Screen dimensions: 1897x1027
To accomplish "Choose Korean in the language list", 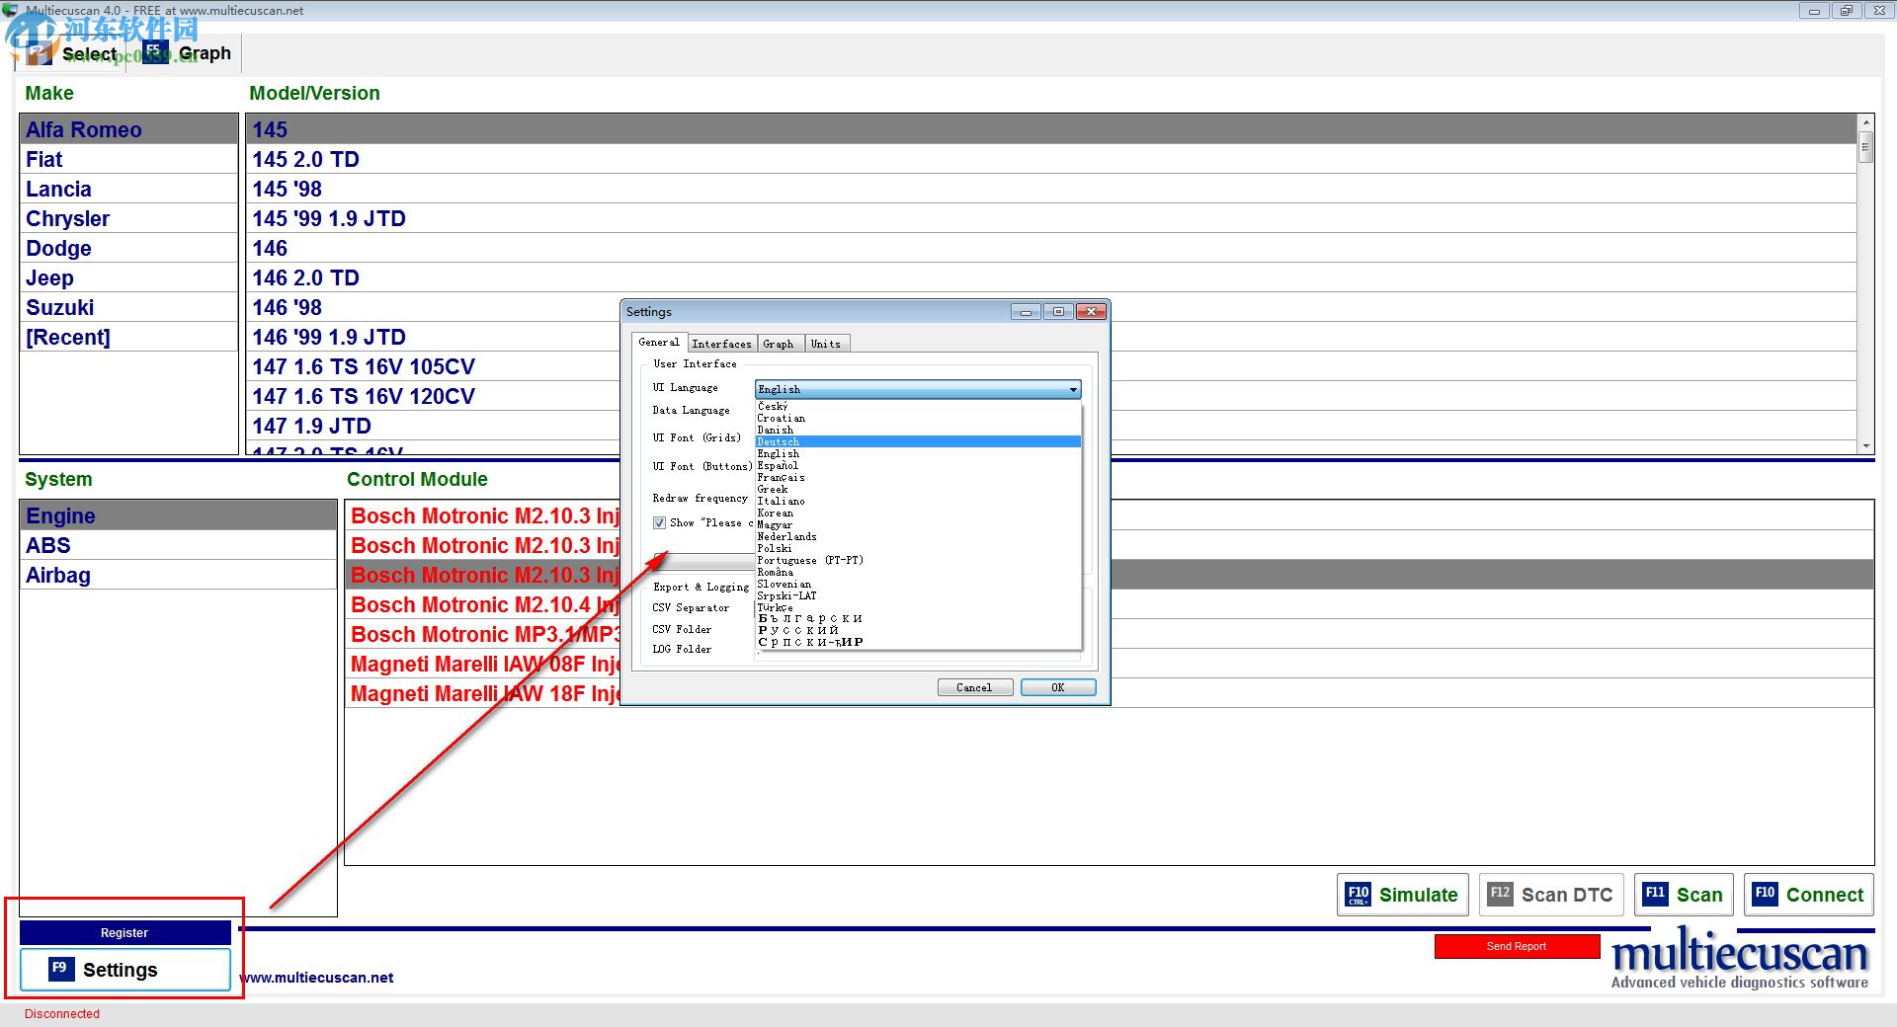I will click(x=918, y=513).
